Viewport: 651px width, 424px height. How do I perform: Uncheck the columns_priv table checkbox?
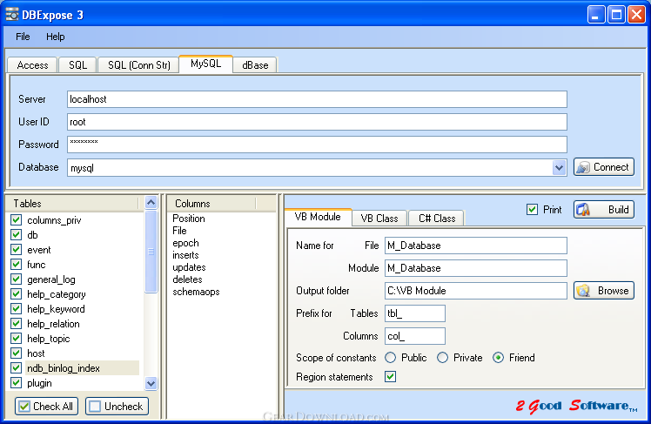click(x=17, y=220)
